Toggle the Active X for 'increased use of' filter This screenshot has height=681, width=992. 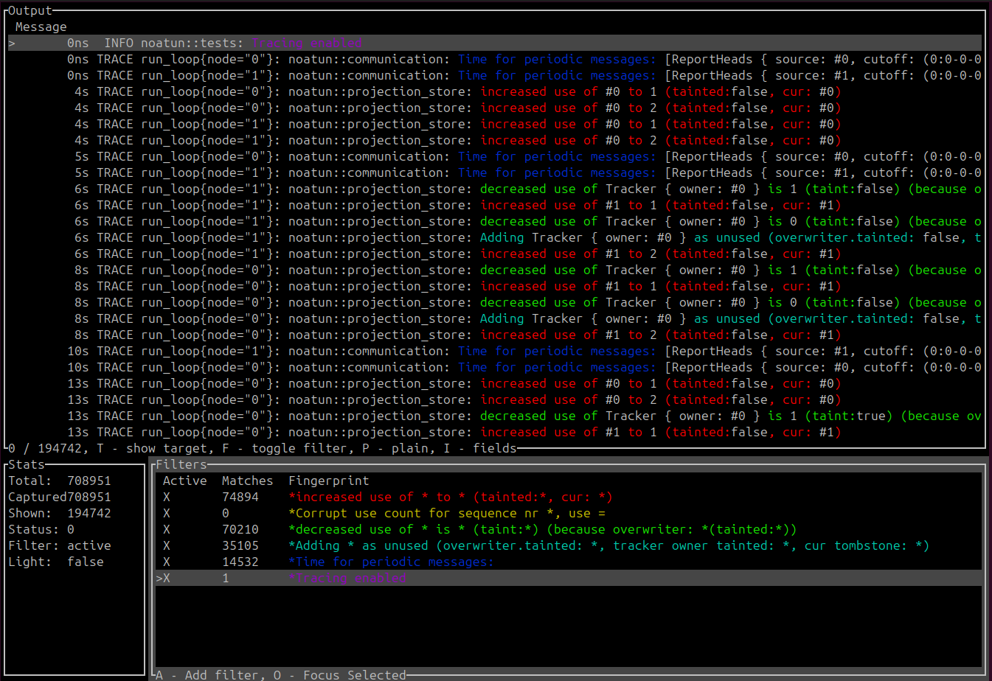click(167, 497)
